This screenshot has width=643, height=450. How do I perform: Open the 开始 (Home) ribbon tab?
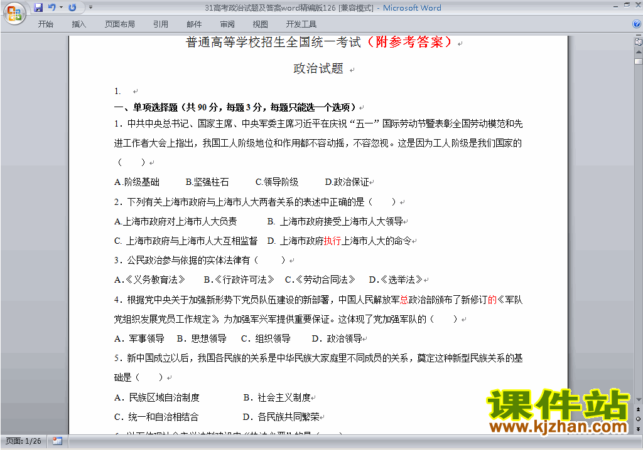coord(45,24)
